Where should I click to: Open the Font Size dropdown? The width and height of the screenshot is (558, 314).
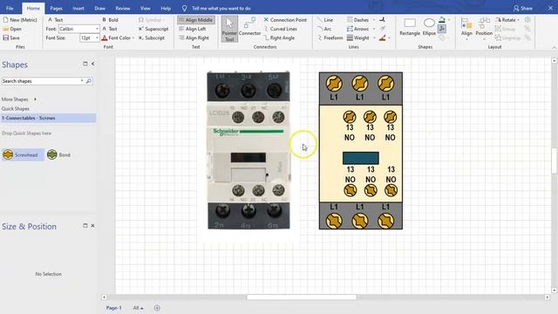[x=97, y=38]
